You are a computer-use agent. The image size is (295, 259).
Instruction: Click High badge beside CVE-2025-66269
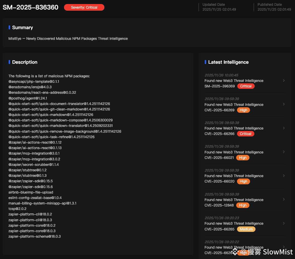click(x=243, y=110)
